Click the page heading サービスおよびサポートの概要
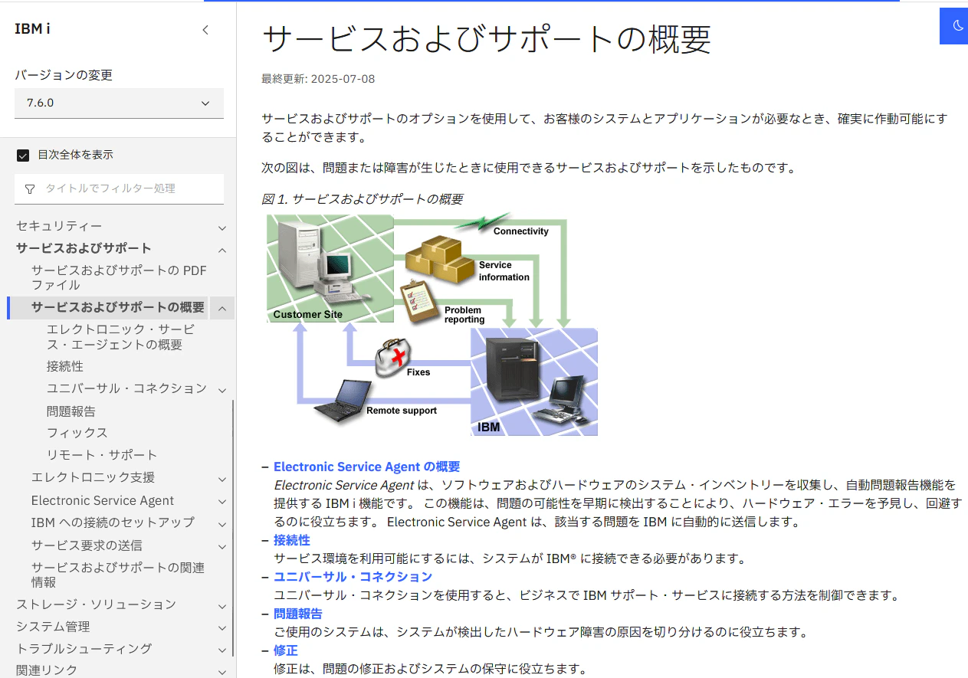 click(x=487, y=40)
